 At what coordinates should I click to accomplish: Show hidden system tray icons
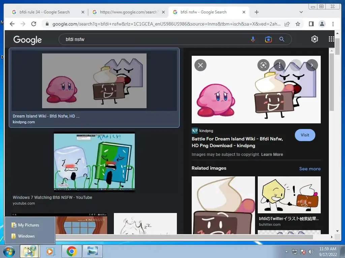pyautogui.click(x=286, y=252)
